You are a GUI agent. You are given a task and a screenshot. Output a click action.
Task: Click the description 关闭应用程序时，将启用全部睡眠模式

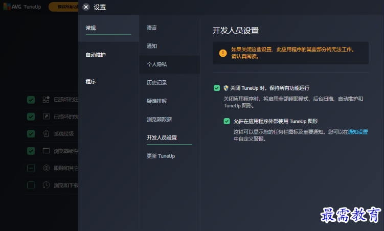293,102
